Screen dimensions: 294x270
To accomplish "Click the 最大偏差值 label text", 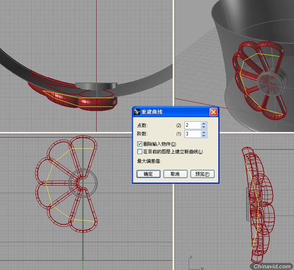I will click(x=149, y=161).
